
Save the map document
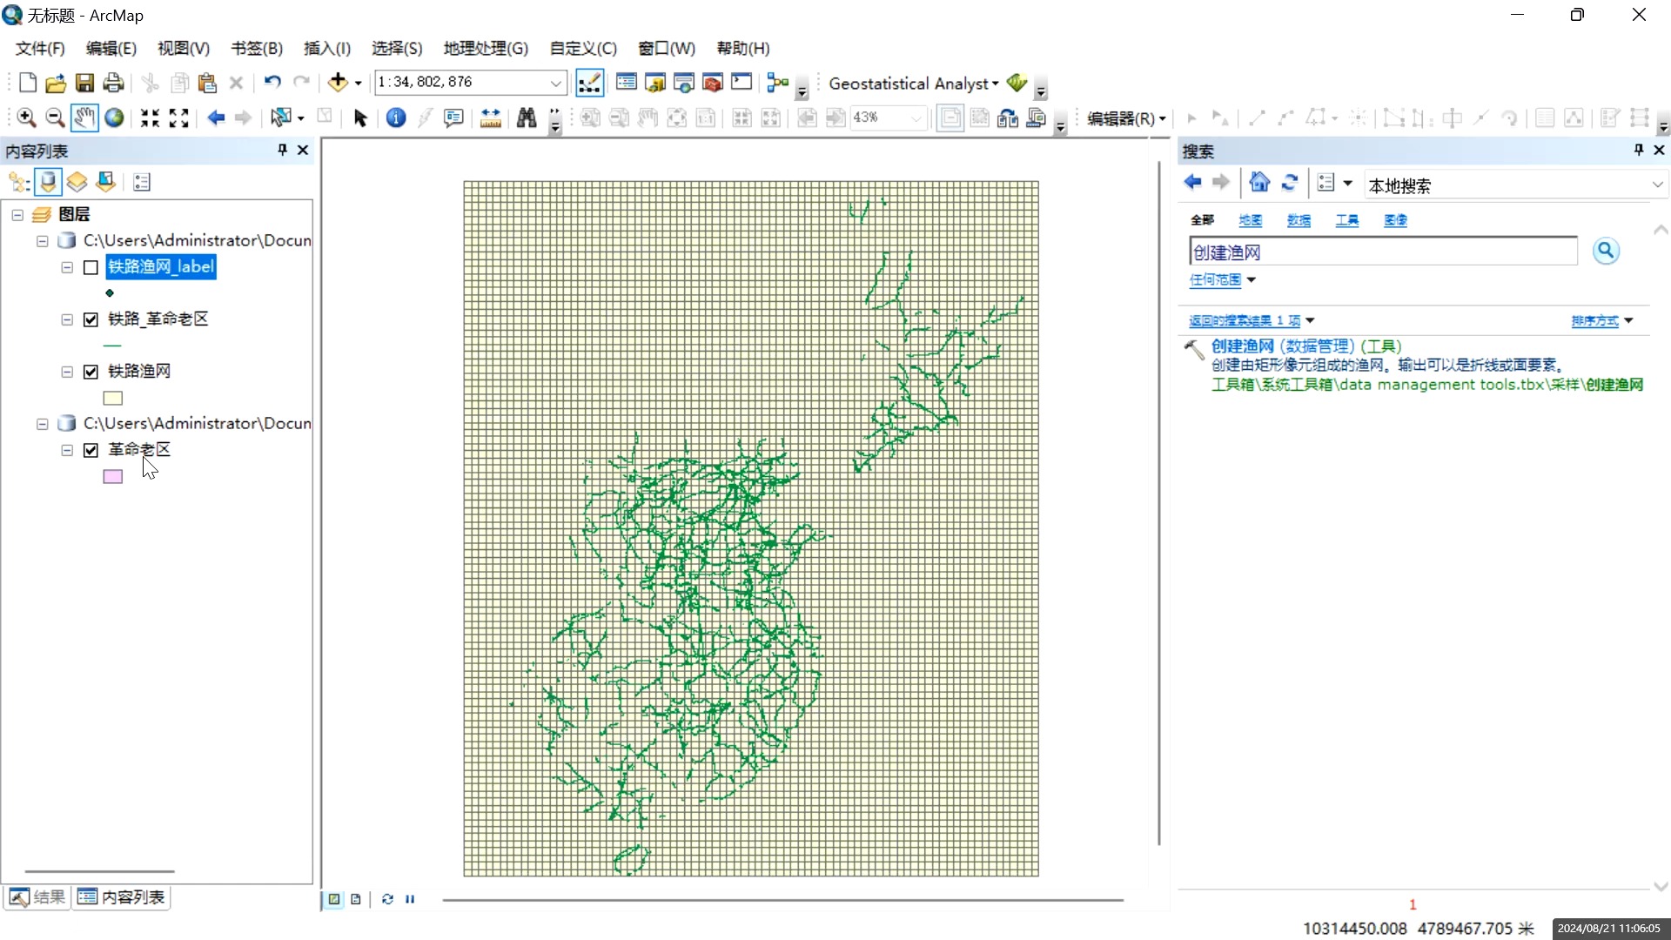(84, 83)
